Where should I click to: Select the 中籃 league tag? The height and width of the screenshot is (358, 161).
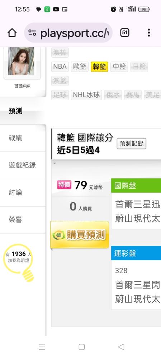click(119, 67)
